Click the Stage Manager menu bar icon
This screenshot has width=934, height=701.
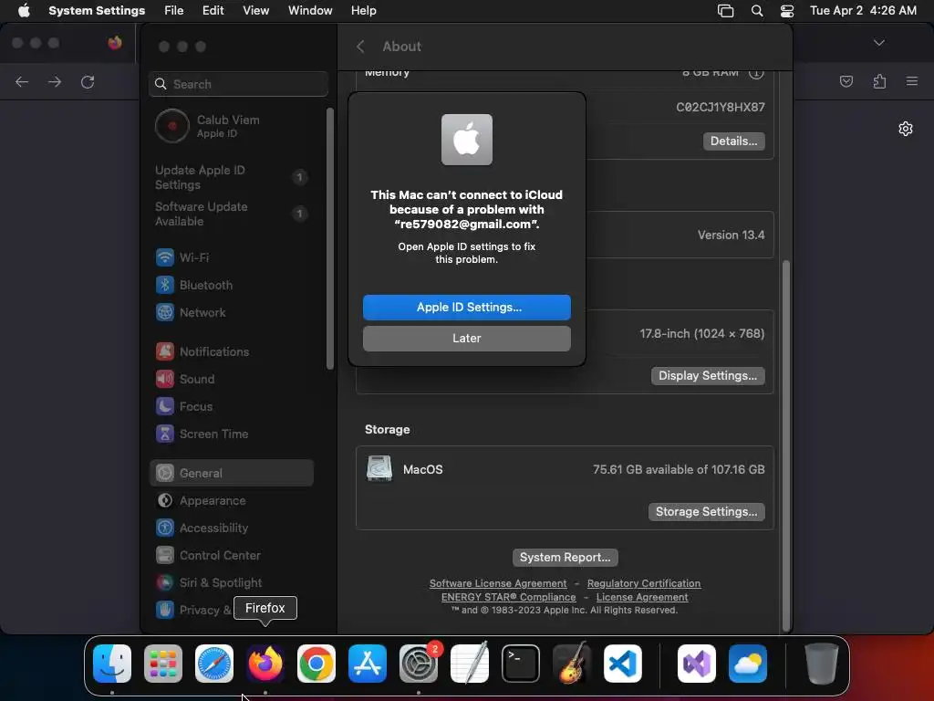[725, 11]
